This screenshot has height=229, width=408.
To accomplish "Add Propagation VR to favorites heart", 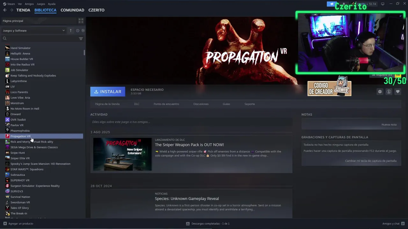I will (x=397, y=92).
